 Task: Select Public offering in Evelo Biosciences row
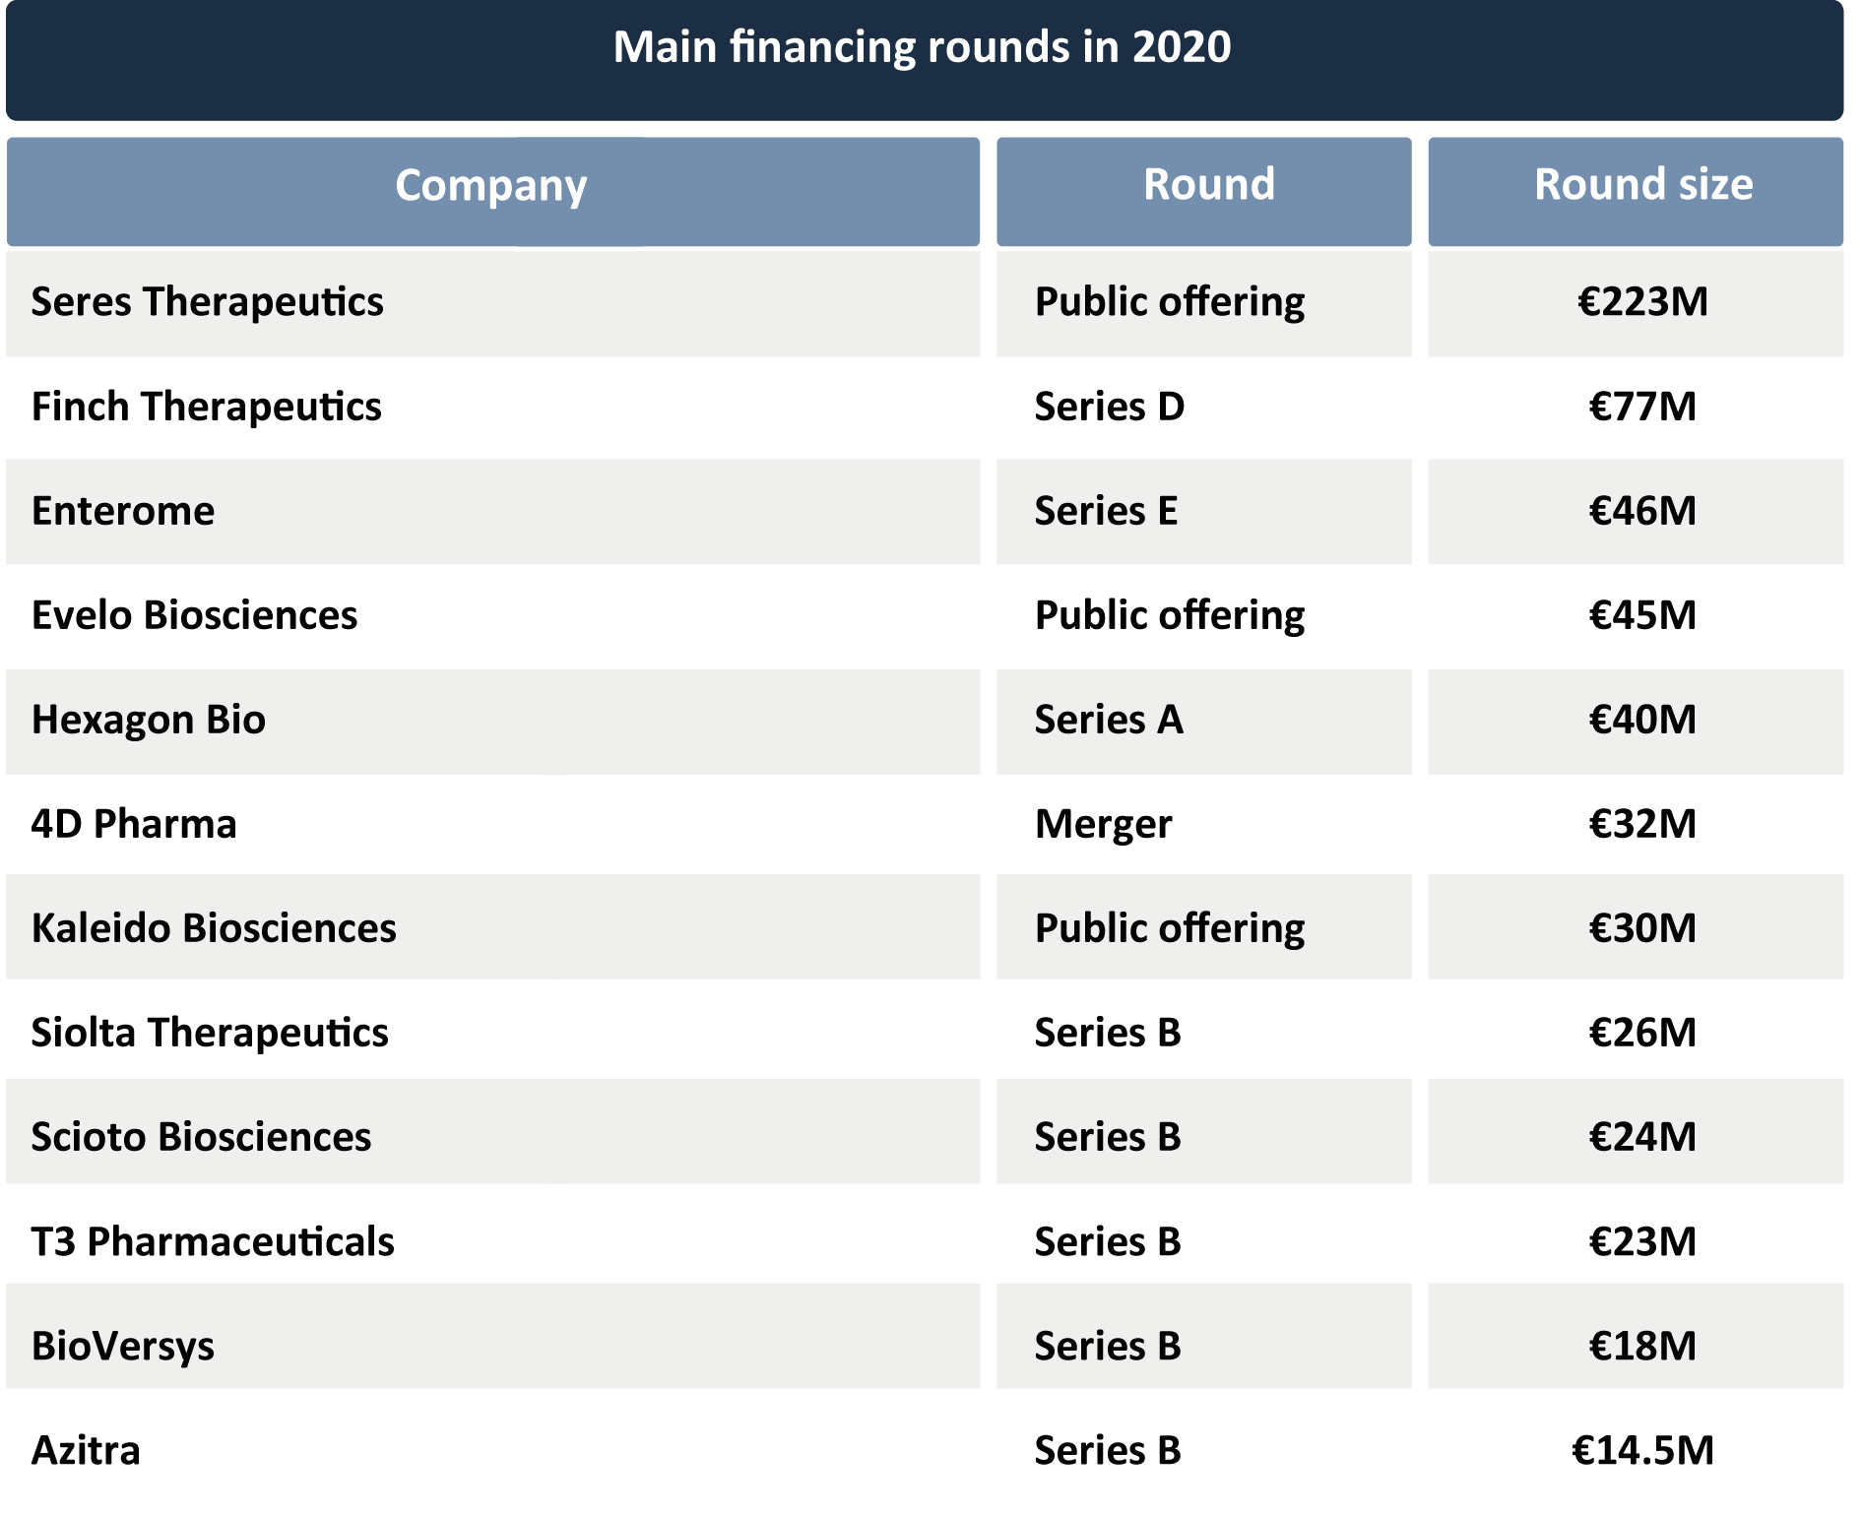coord(1170,616)
